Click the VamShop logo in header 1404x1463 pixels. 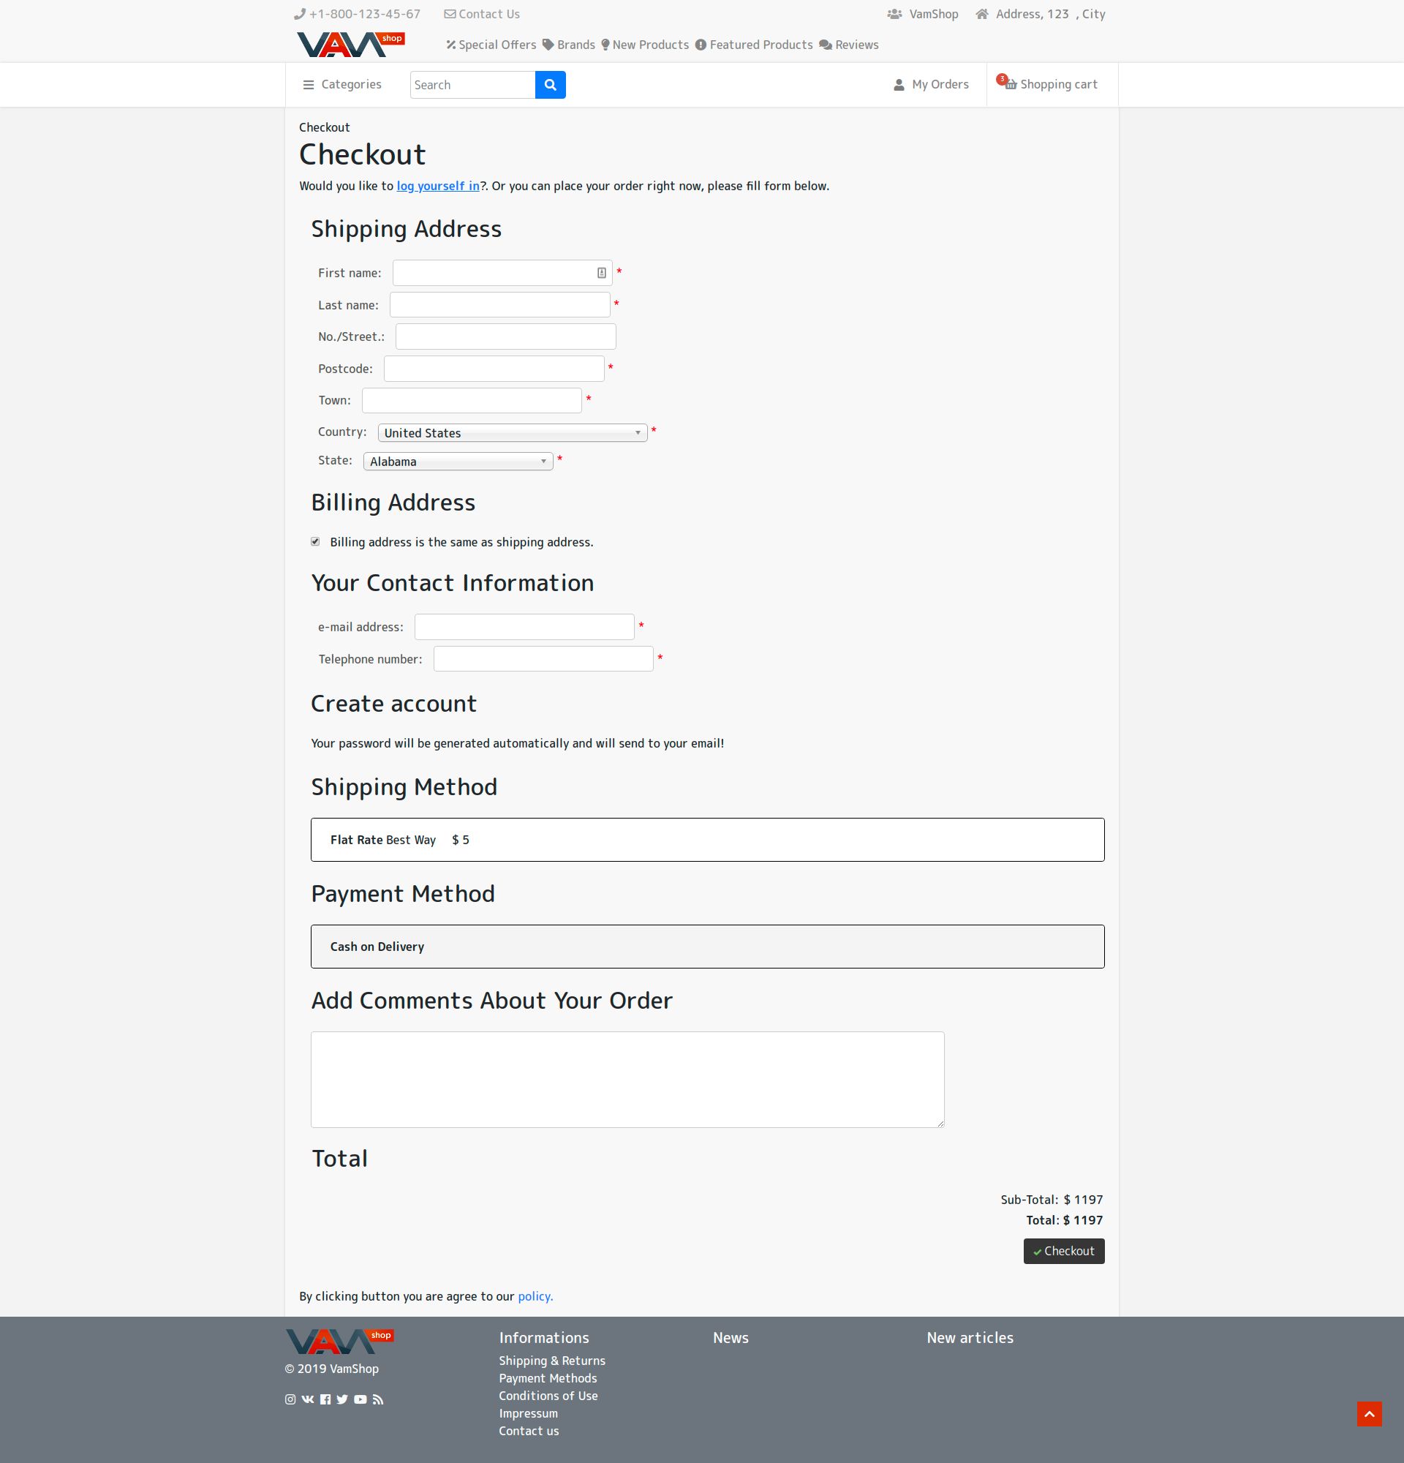click(x=350, y=45)
